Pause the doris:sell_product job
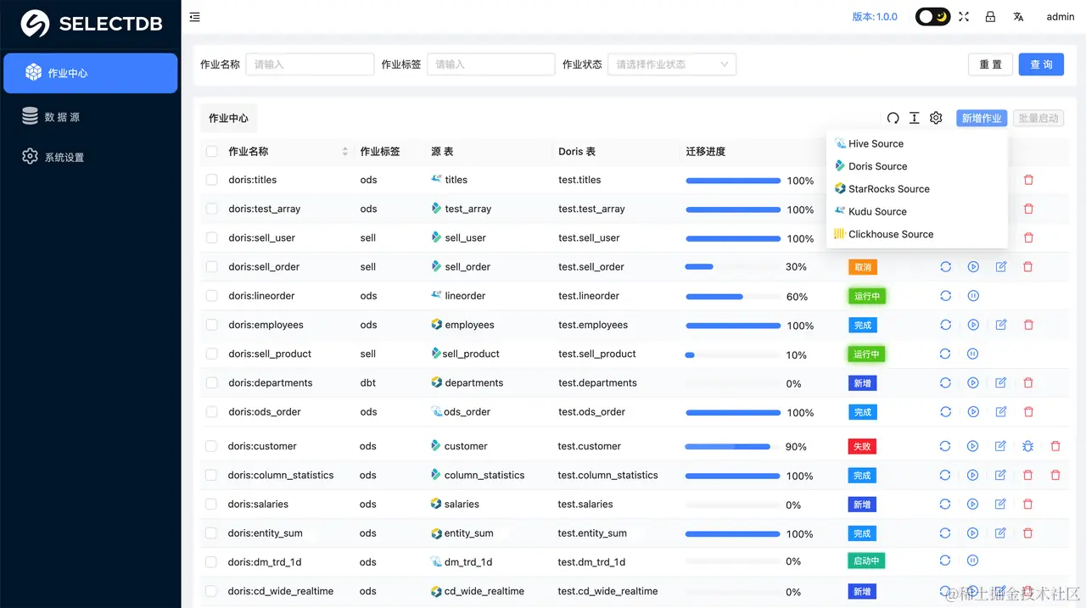 pos(973,354)
